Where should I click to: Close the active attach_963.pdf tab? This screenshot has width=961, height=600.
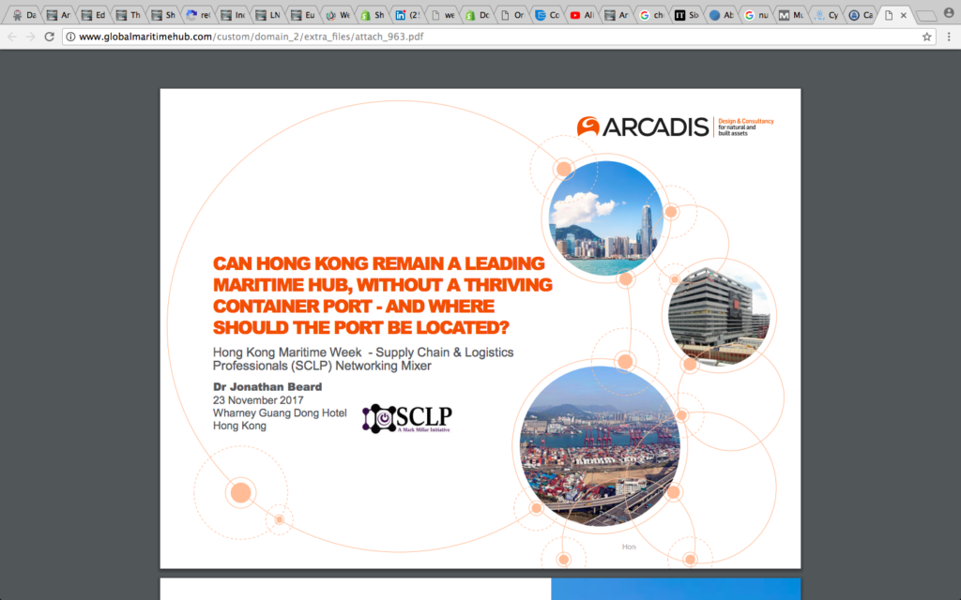[905, 14]
